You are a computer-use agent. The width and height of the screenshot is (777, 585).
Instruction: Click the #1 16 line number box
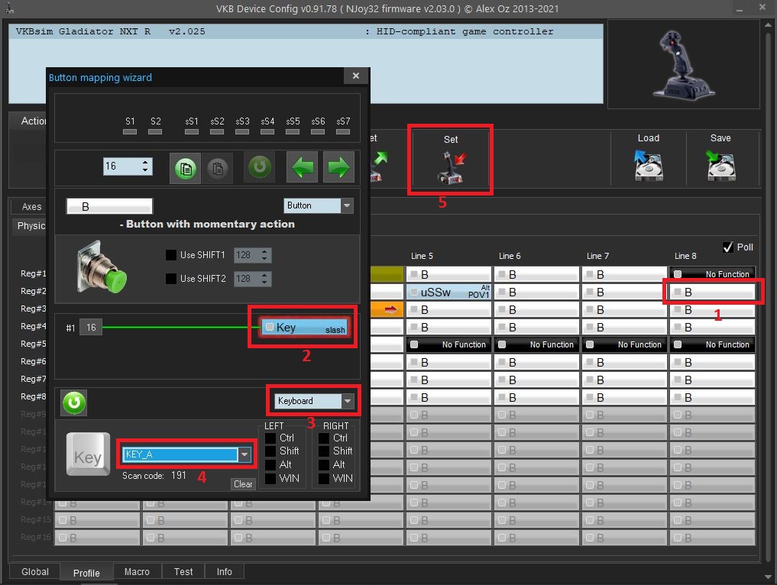[x=91, y=328]
